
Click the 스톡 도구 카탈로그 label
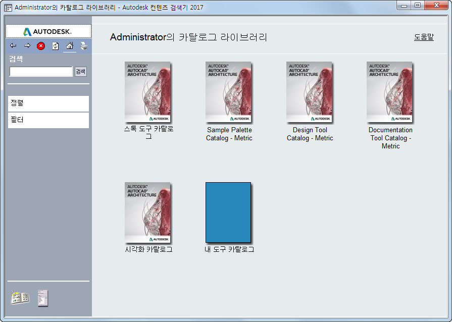click(148, 133)
